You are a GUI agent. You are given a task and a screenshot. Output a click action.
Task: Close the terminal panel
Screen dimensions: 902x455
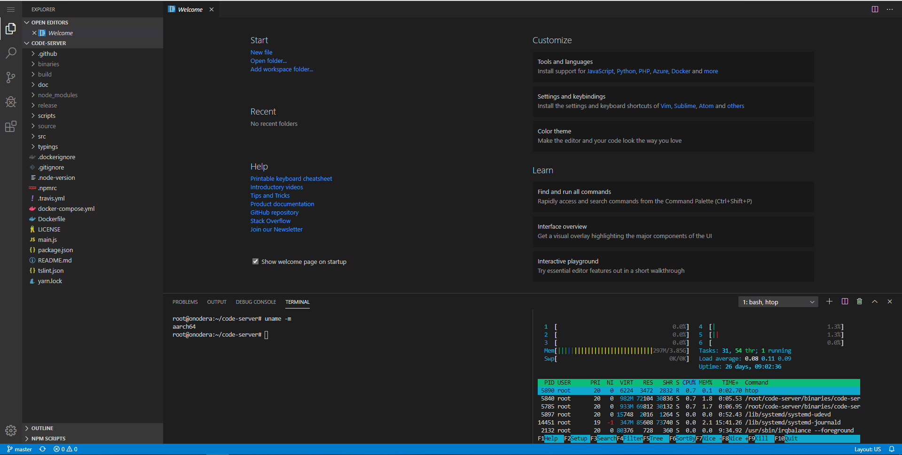pyautogui.click(x=890, y=301)
